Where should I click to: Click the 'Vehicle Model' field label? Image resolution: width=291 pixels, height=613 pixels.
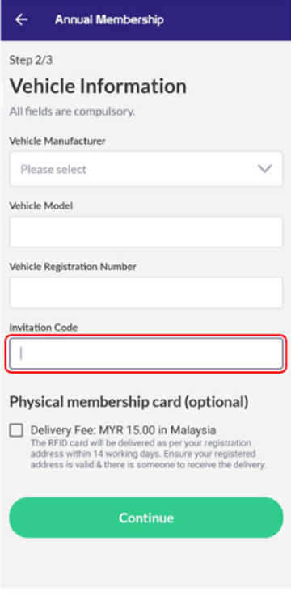pos(41,205)
